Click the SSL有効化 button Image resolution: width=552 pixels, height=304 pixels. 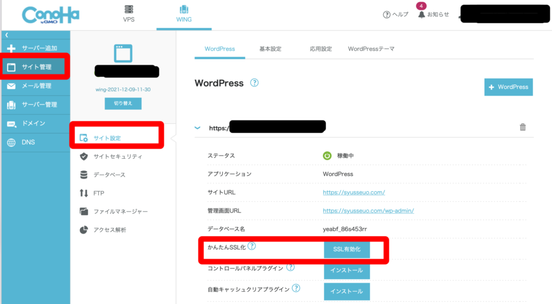pyautogui.click(x=347, y=250)
